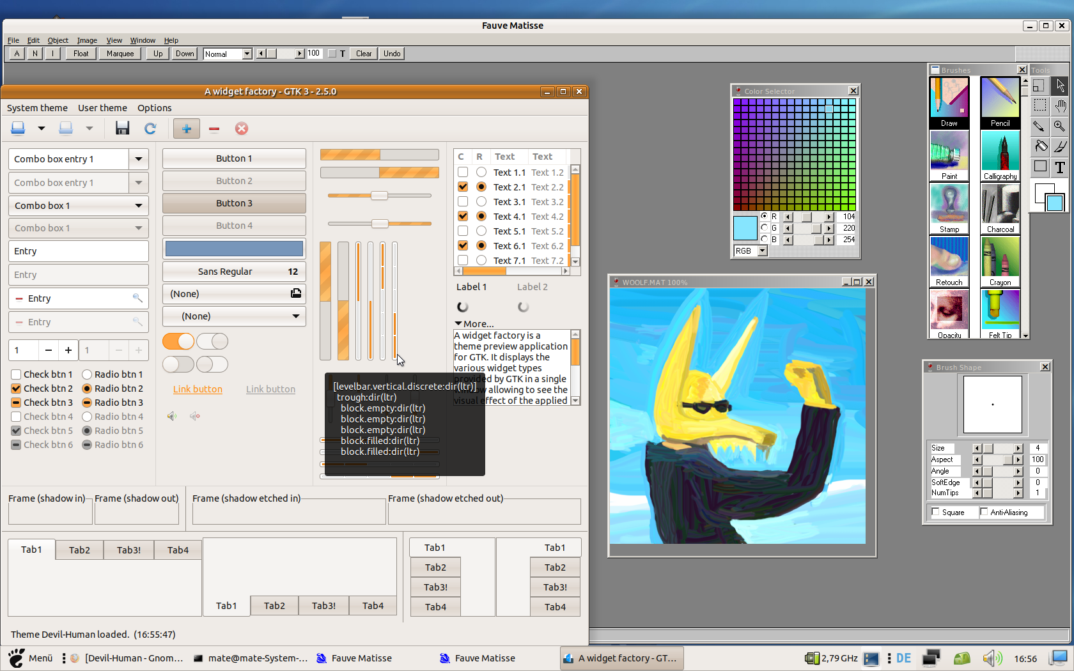Select Radio btn 1
1074x671 pixels.
click(87, 374)
